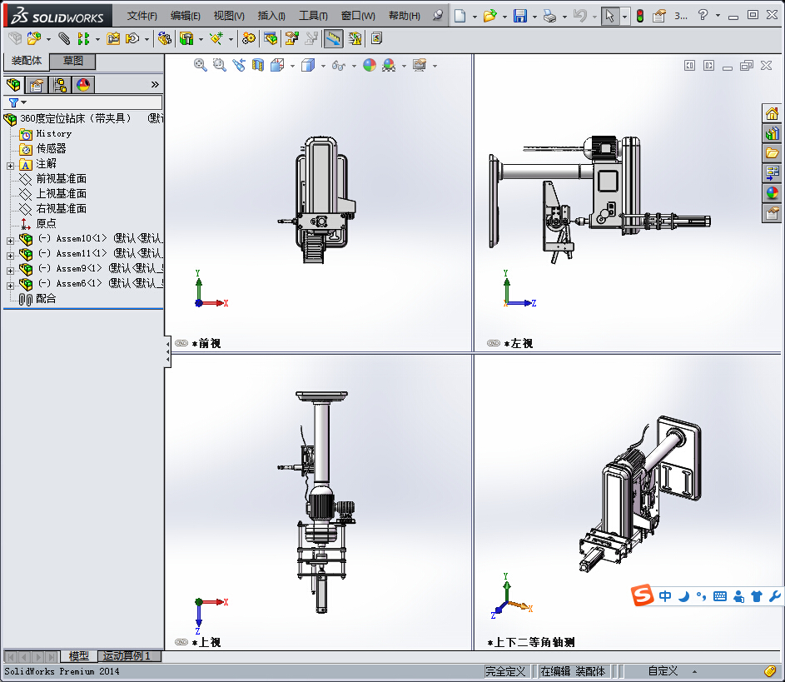Click the Section View icon
Image resolution: width=785 pixels, height=682 pixels.
[x=258, y=65]
